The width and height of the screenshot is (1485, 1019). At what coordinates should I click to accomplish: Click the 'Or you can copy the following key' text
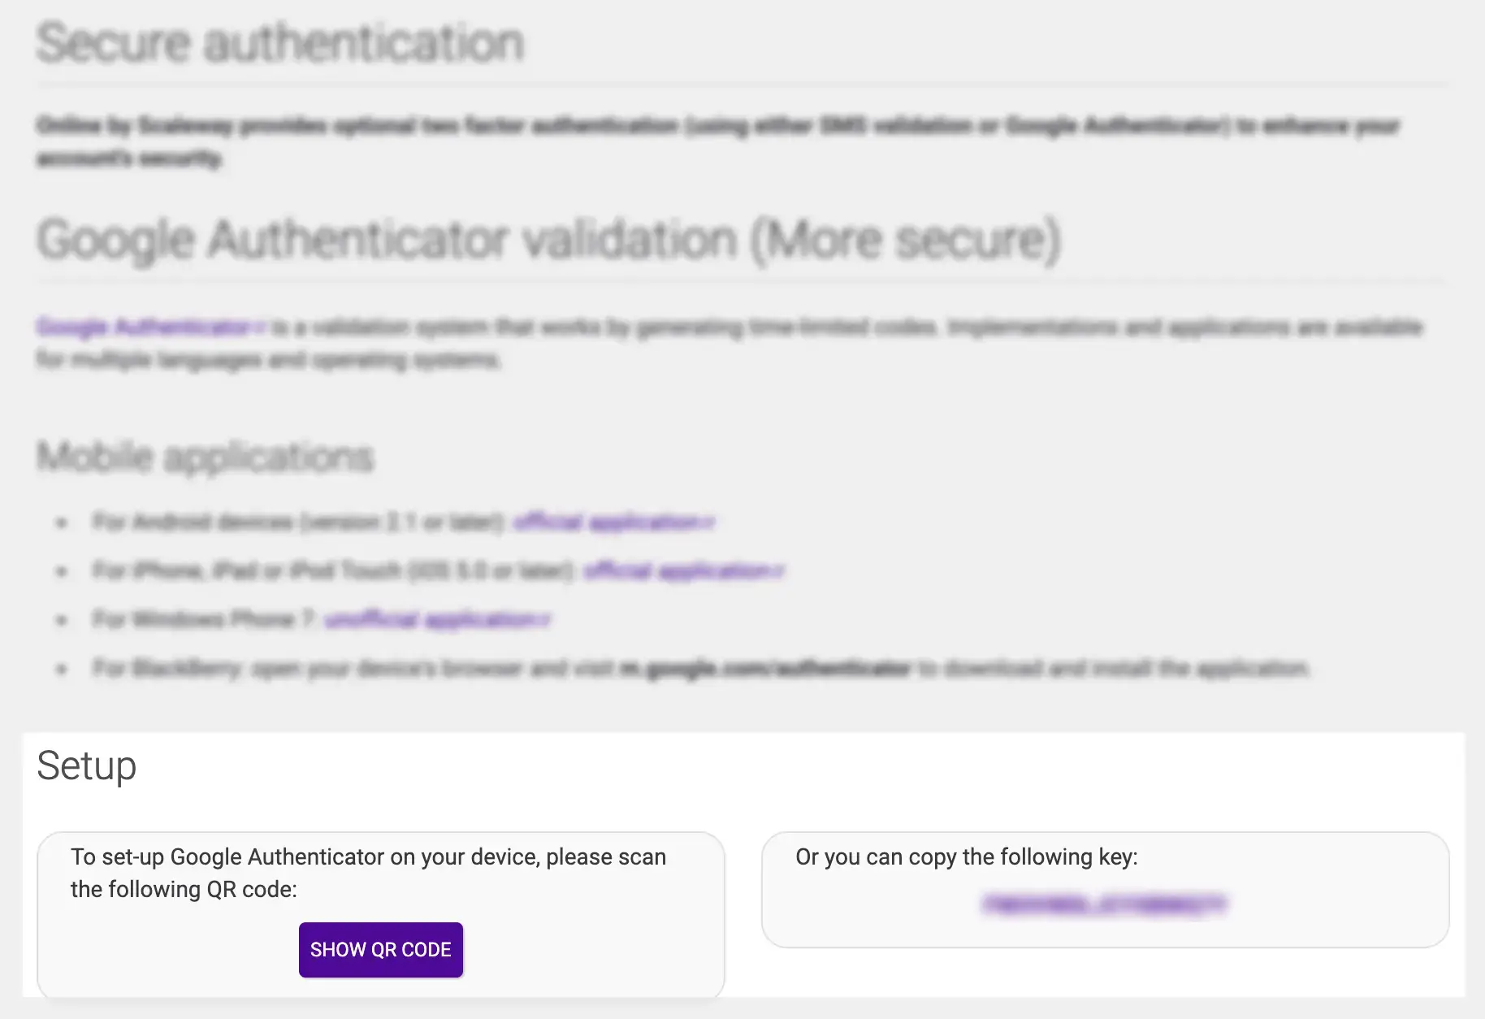click(x=966, y=856)
